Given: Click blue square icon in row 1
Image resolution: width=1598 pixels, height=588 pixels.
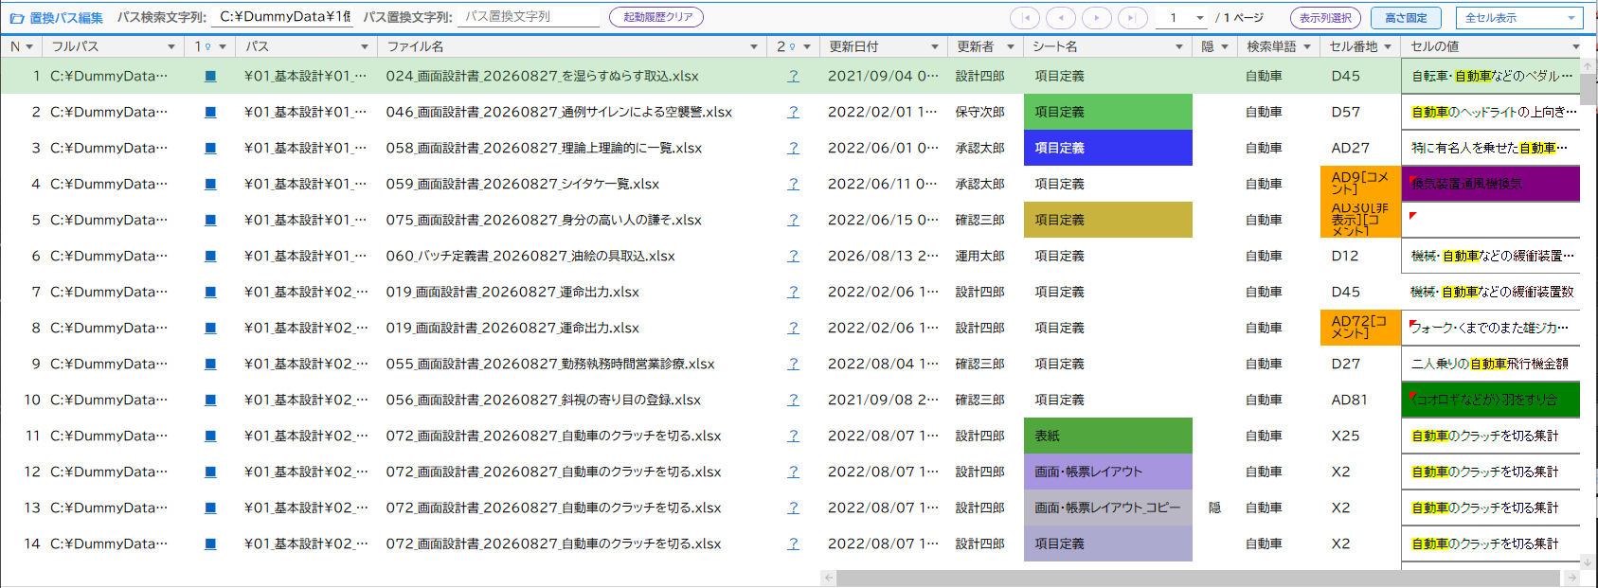Looking at the screenshot, I should pyautogui.click(x=210, y=76).
